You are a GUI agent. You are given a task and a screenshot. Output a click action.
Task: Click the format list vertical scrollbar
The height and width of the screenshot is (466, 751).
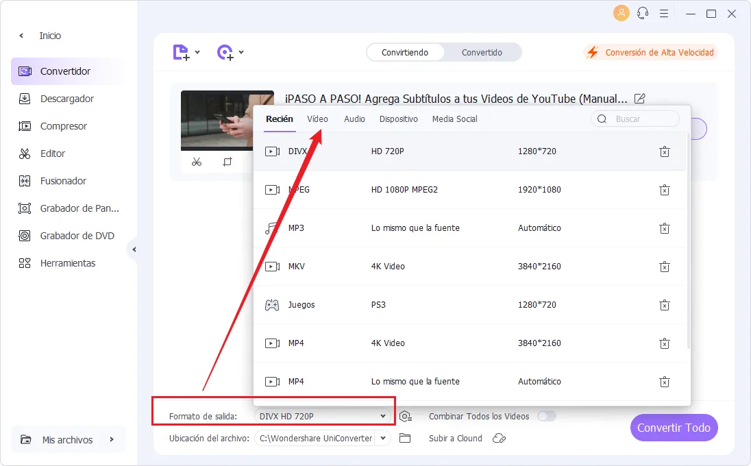tap(688, 240)
